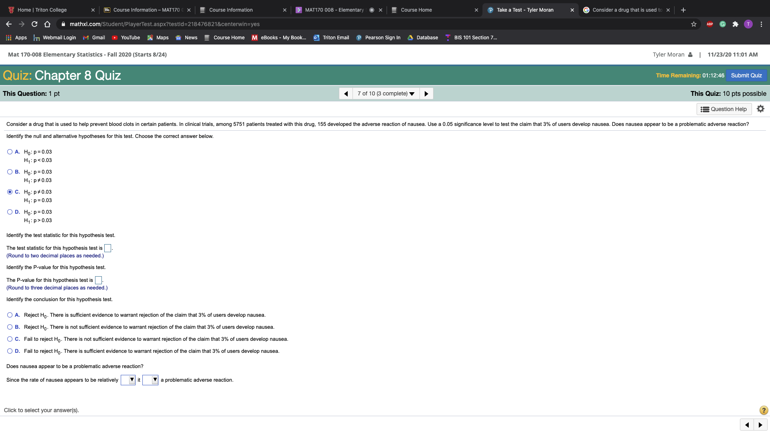Open the Grammarly extension
This screenshot has height=433, width=770.
[722, 24]
